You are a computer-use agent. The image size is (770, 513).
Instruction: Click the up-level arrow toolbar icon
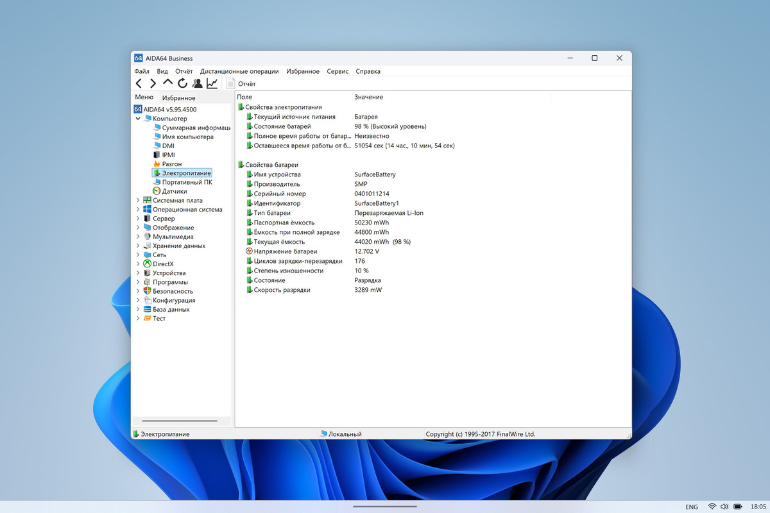[x=167, y=83]
